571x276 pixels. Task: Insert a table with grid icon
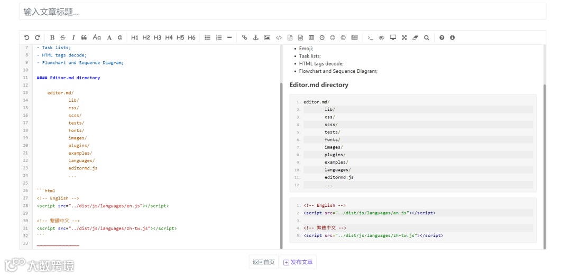click(311, 37)
